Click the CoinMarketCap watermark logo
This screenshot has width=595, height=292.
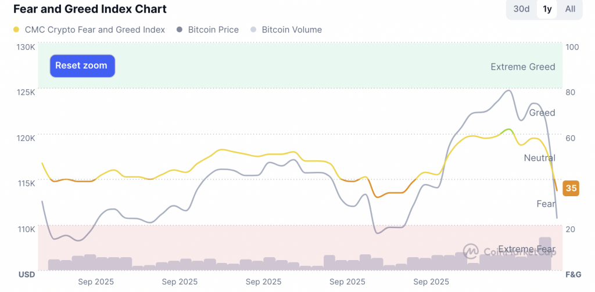click(x=471, y=251)
